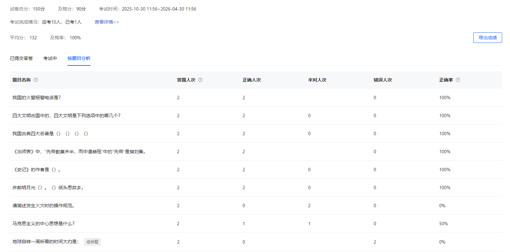510x252 pixels.
Task: Click the 《出师表》 question title
Action: click(79, 152)
